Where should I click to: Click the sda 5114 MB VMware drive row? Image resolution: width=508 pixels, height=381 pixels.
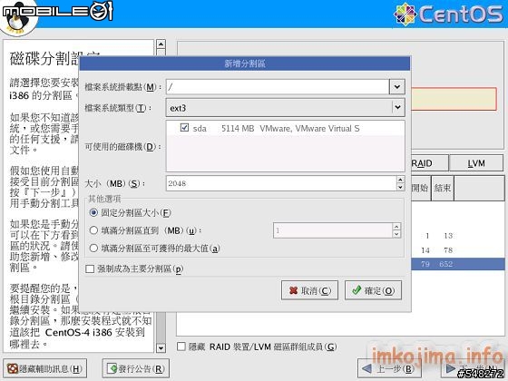285,128
